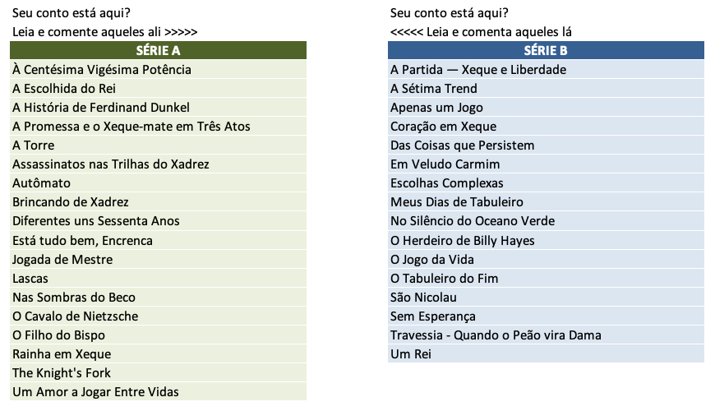Click the "Jogada de Mestre" entry
Image resolution: width=715 pixels, height=411 pixels.
(x=62, y=260)
